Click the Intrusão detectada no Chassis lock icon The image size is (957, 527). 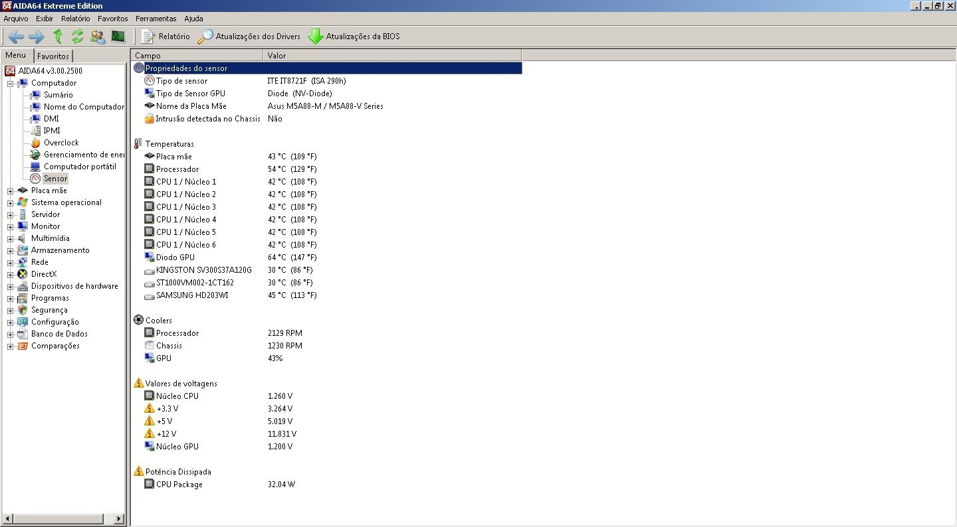150,119
